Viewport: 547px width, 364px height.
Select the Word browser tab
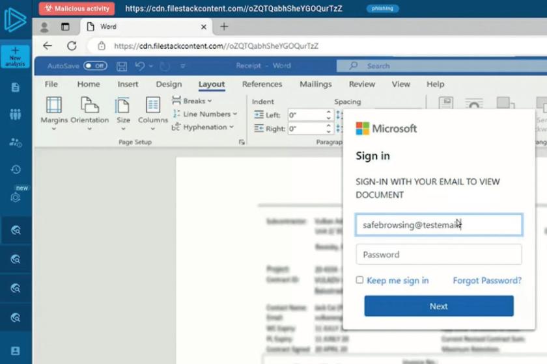[x=146, y=27]
